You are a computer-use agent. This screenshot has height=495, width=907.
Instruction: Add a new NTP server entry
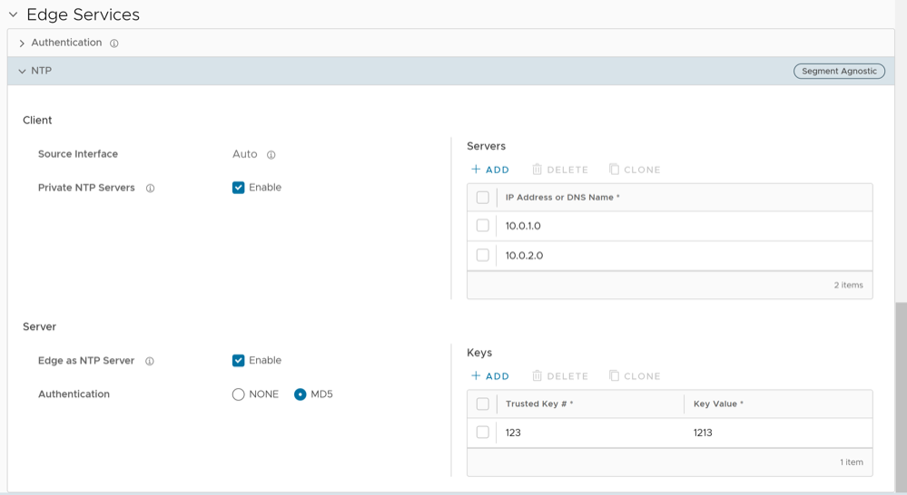[490, 170]
